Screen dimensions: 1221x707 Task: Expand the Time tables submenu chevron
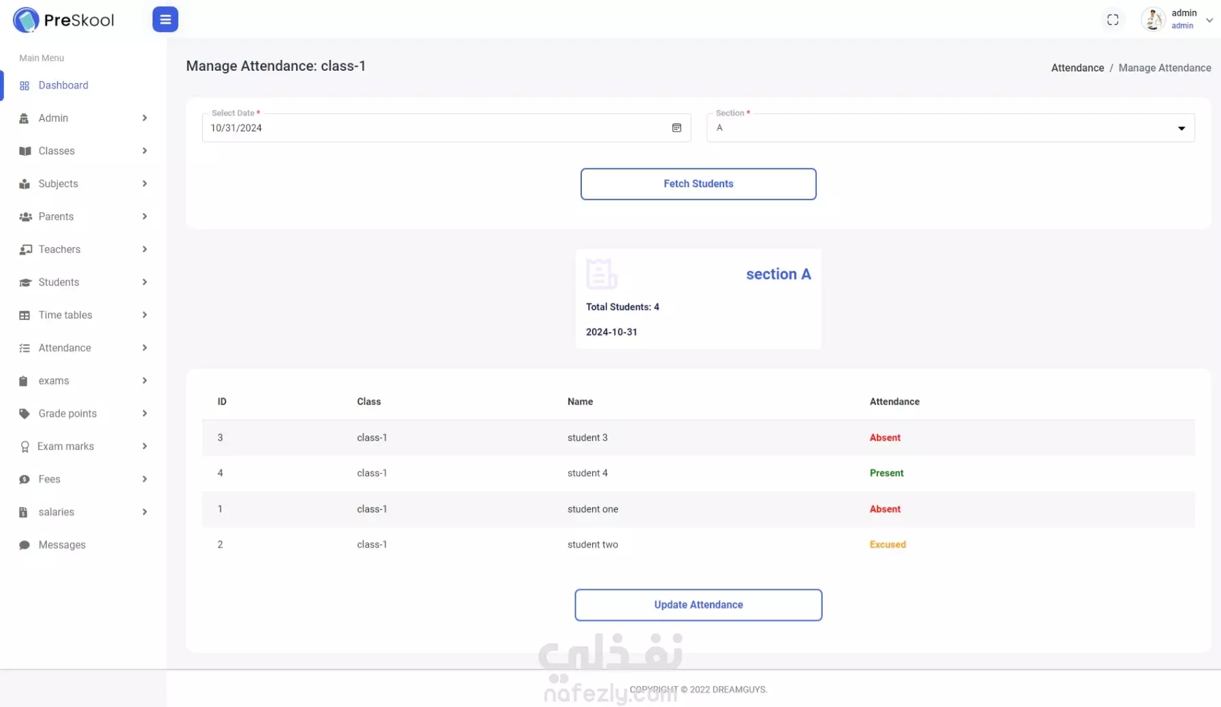click(144, 315)
